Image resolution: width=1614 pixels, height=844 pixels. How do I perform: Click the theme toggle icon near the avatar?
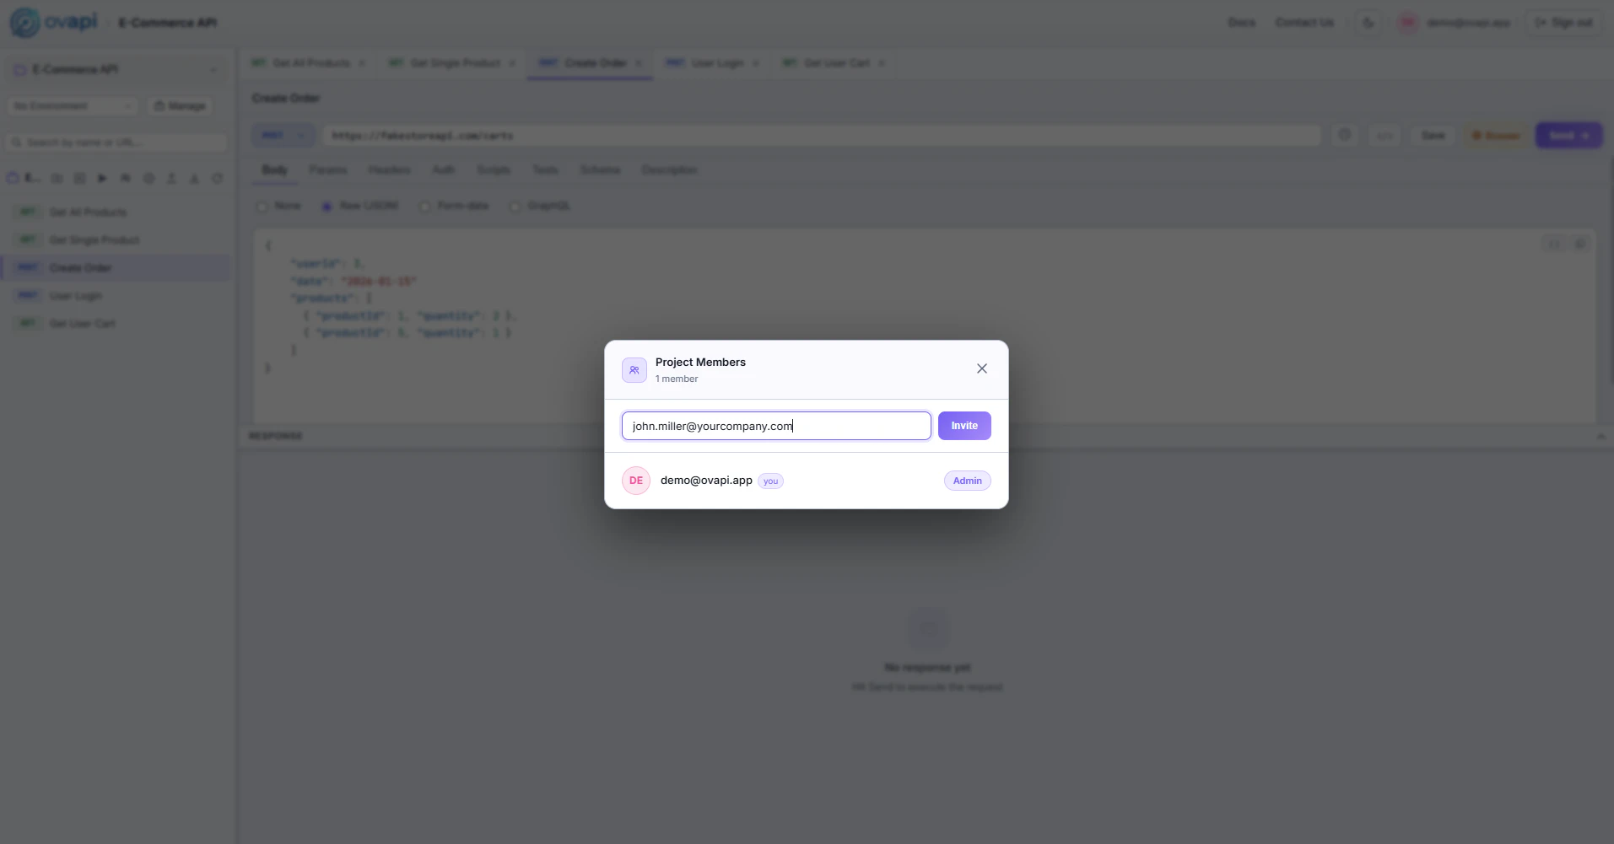tap(1367, 23)
